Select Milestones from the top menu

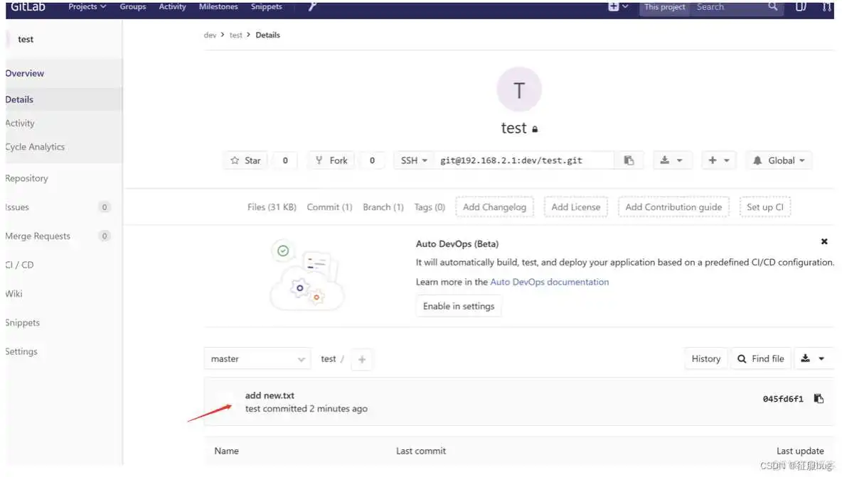click(x=218, y=6)
